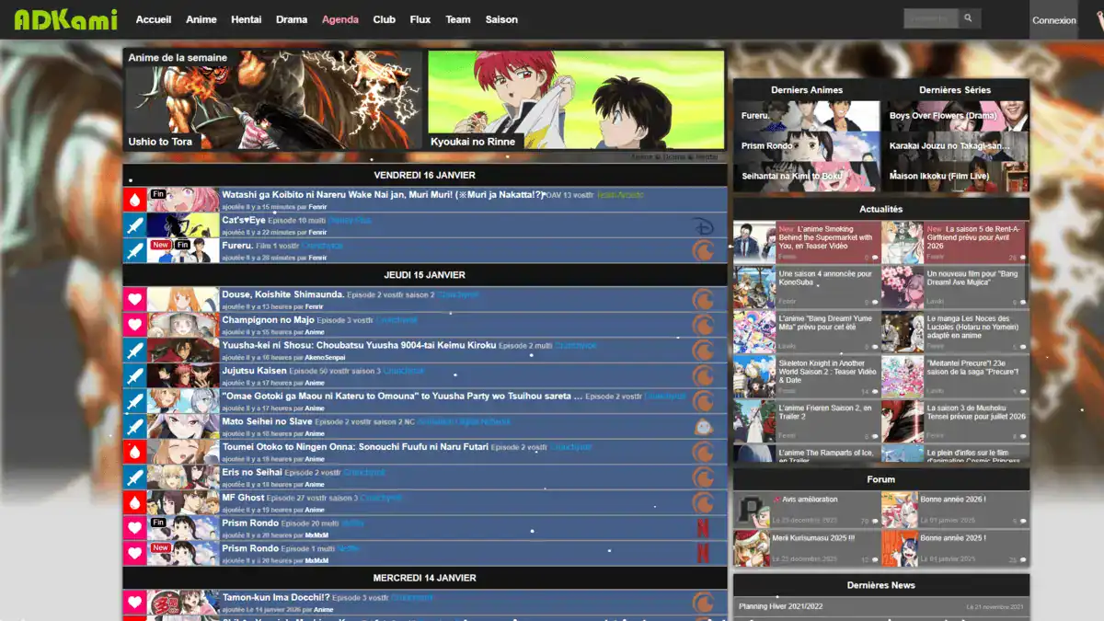Open the Team menu item
Screen dimensions: 1104x621
coord(458,19)
